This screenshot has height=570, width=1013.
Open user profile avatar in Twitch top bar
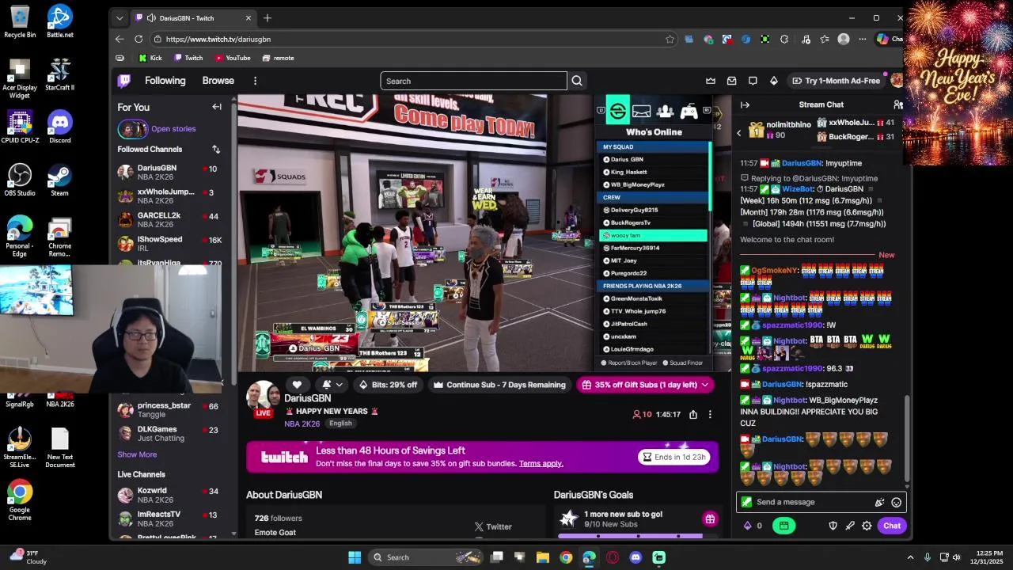click(896, 81)
